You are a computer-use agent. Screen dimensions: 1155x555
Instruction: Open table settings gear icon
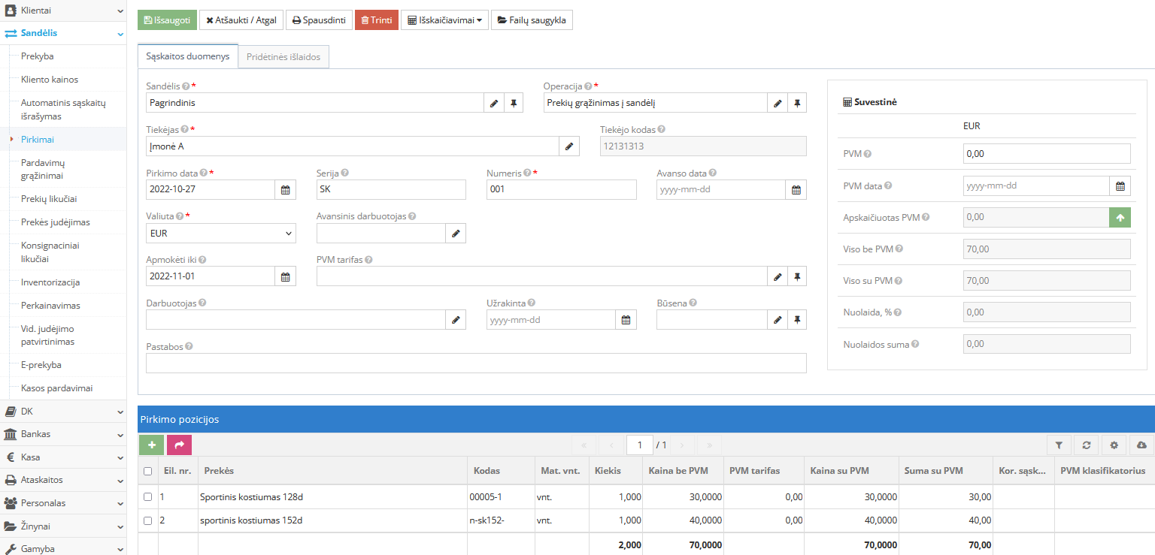[1114, 445]
